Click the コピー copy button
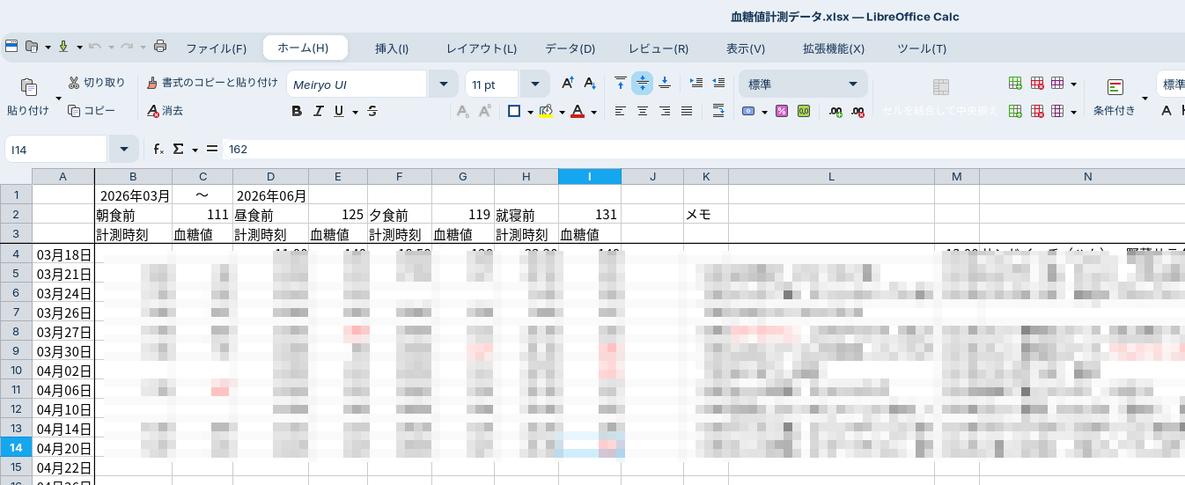The image size is (1185, 485). point(92,111)
